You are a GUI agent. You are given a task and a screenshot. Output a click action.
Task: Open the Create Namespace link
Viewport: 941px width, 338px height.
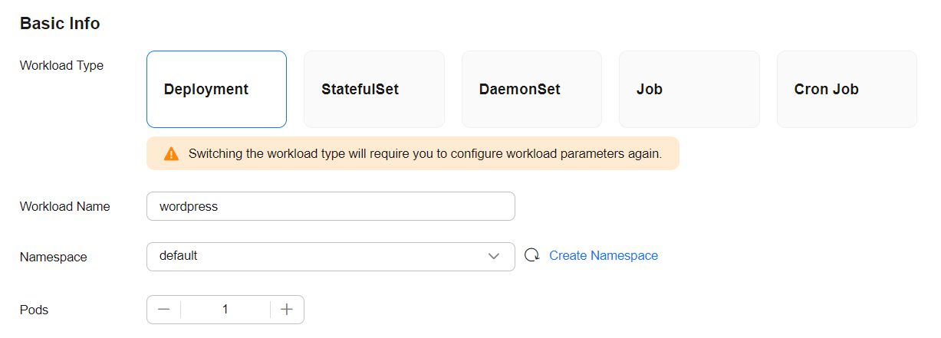coord(604,255)
